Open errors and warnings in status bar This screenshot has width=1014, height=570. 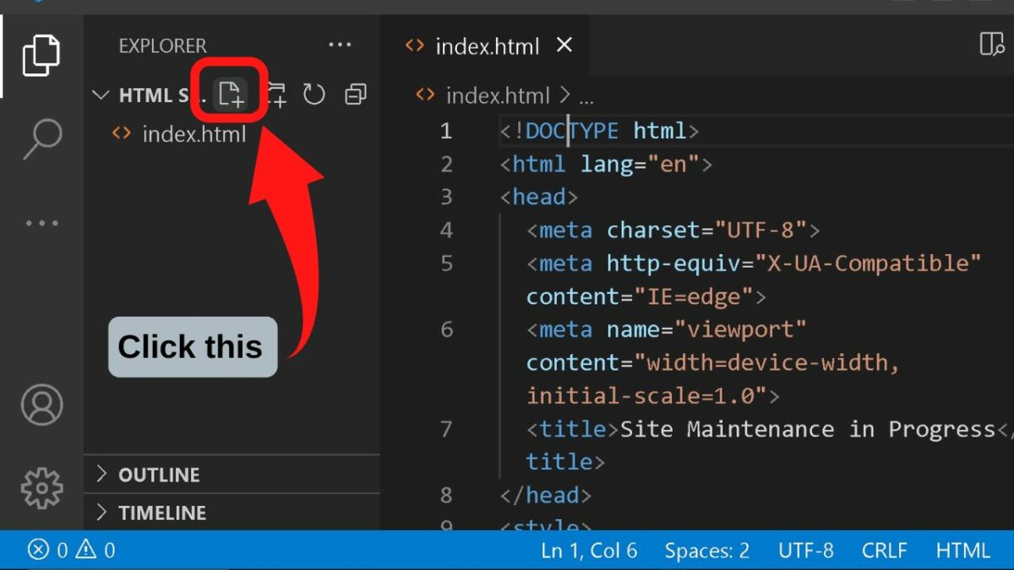tap(72, 551)
